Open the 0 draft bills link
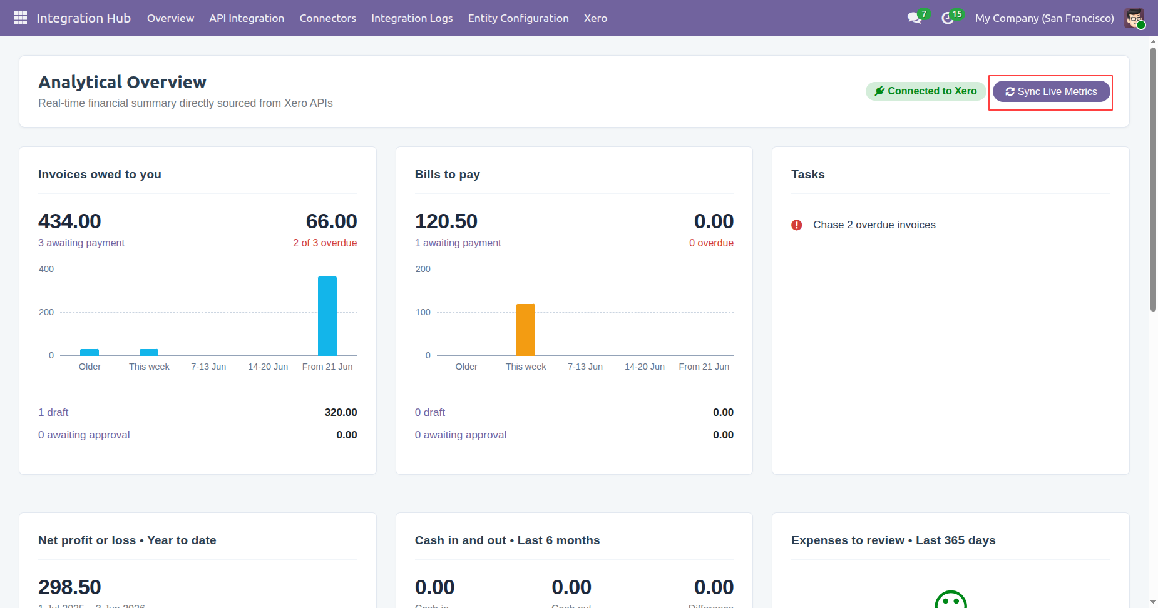Viewport: 1158px width, 608px height. [430, 412]
